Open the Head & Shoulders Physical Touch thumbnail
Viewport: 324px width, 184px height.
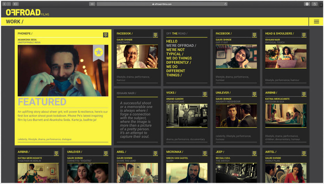pyautogui.click(x=286, y=56)
